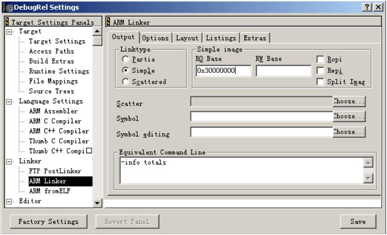This screenshot has width=387, height=235.
Task: Click the Language Settings category label
Action: pyautogui.click(x=51, y=101)
